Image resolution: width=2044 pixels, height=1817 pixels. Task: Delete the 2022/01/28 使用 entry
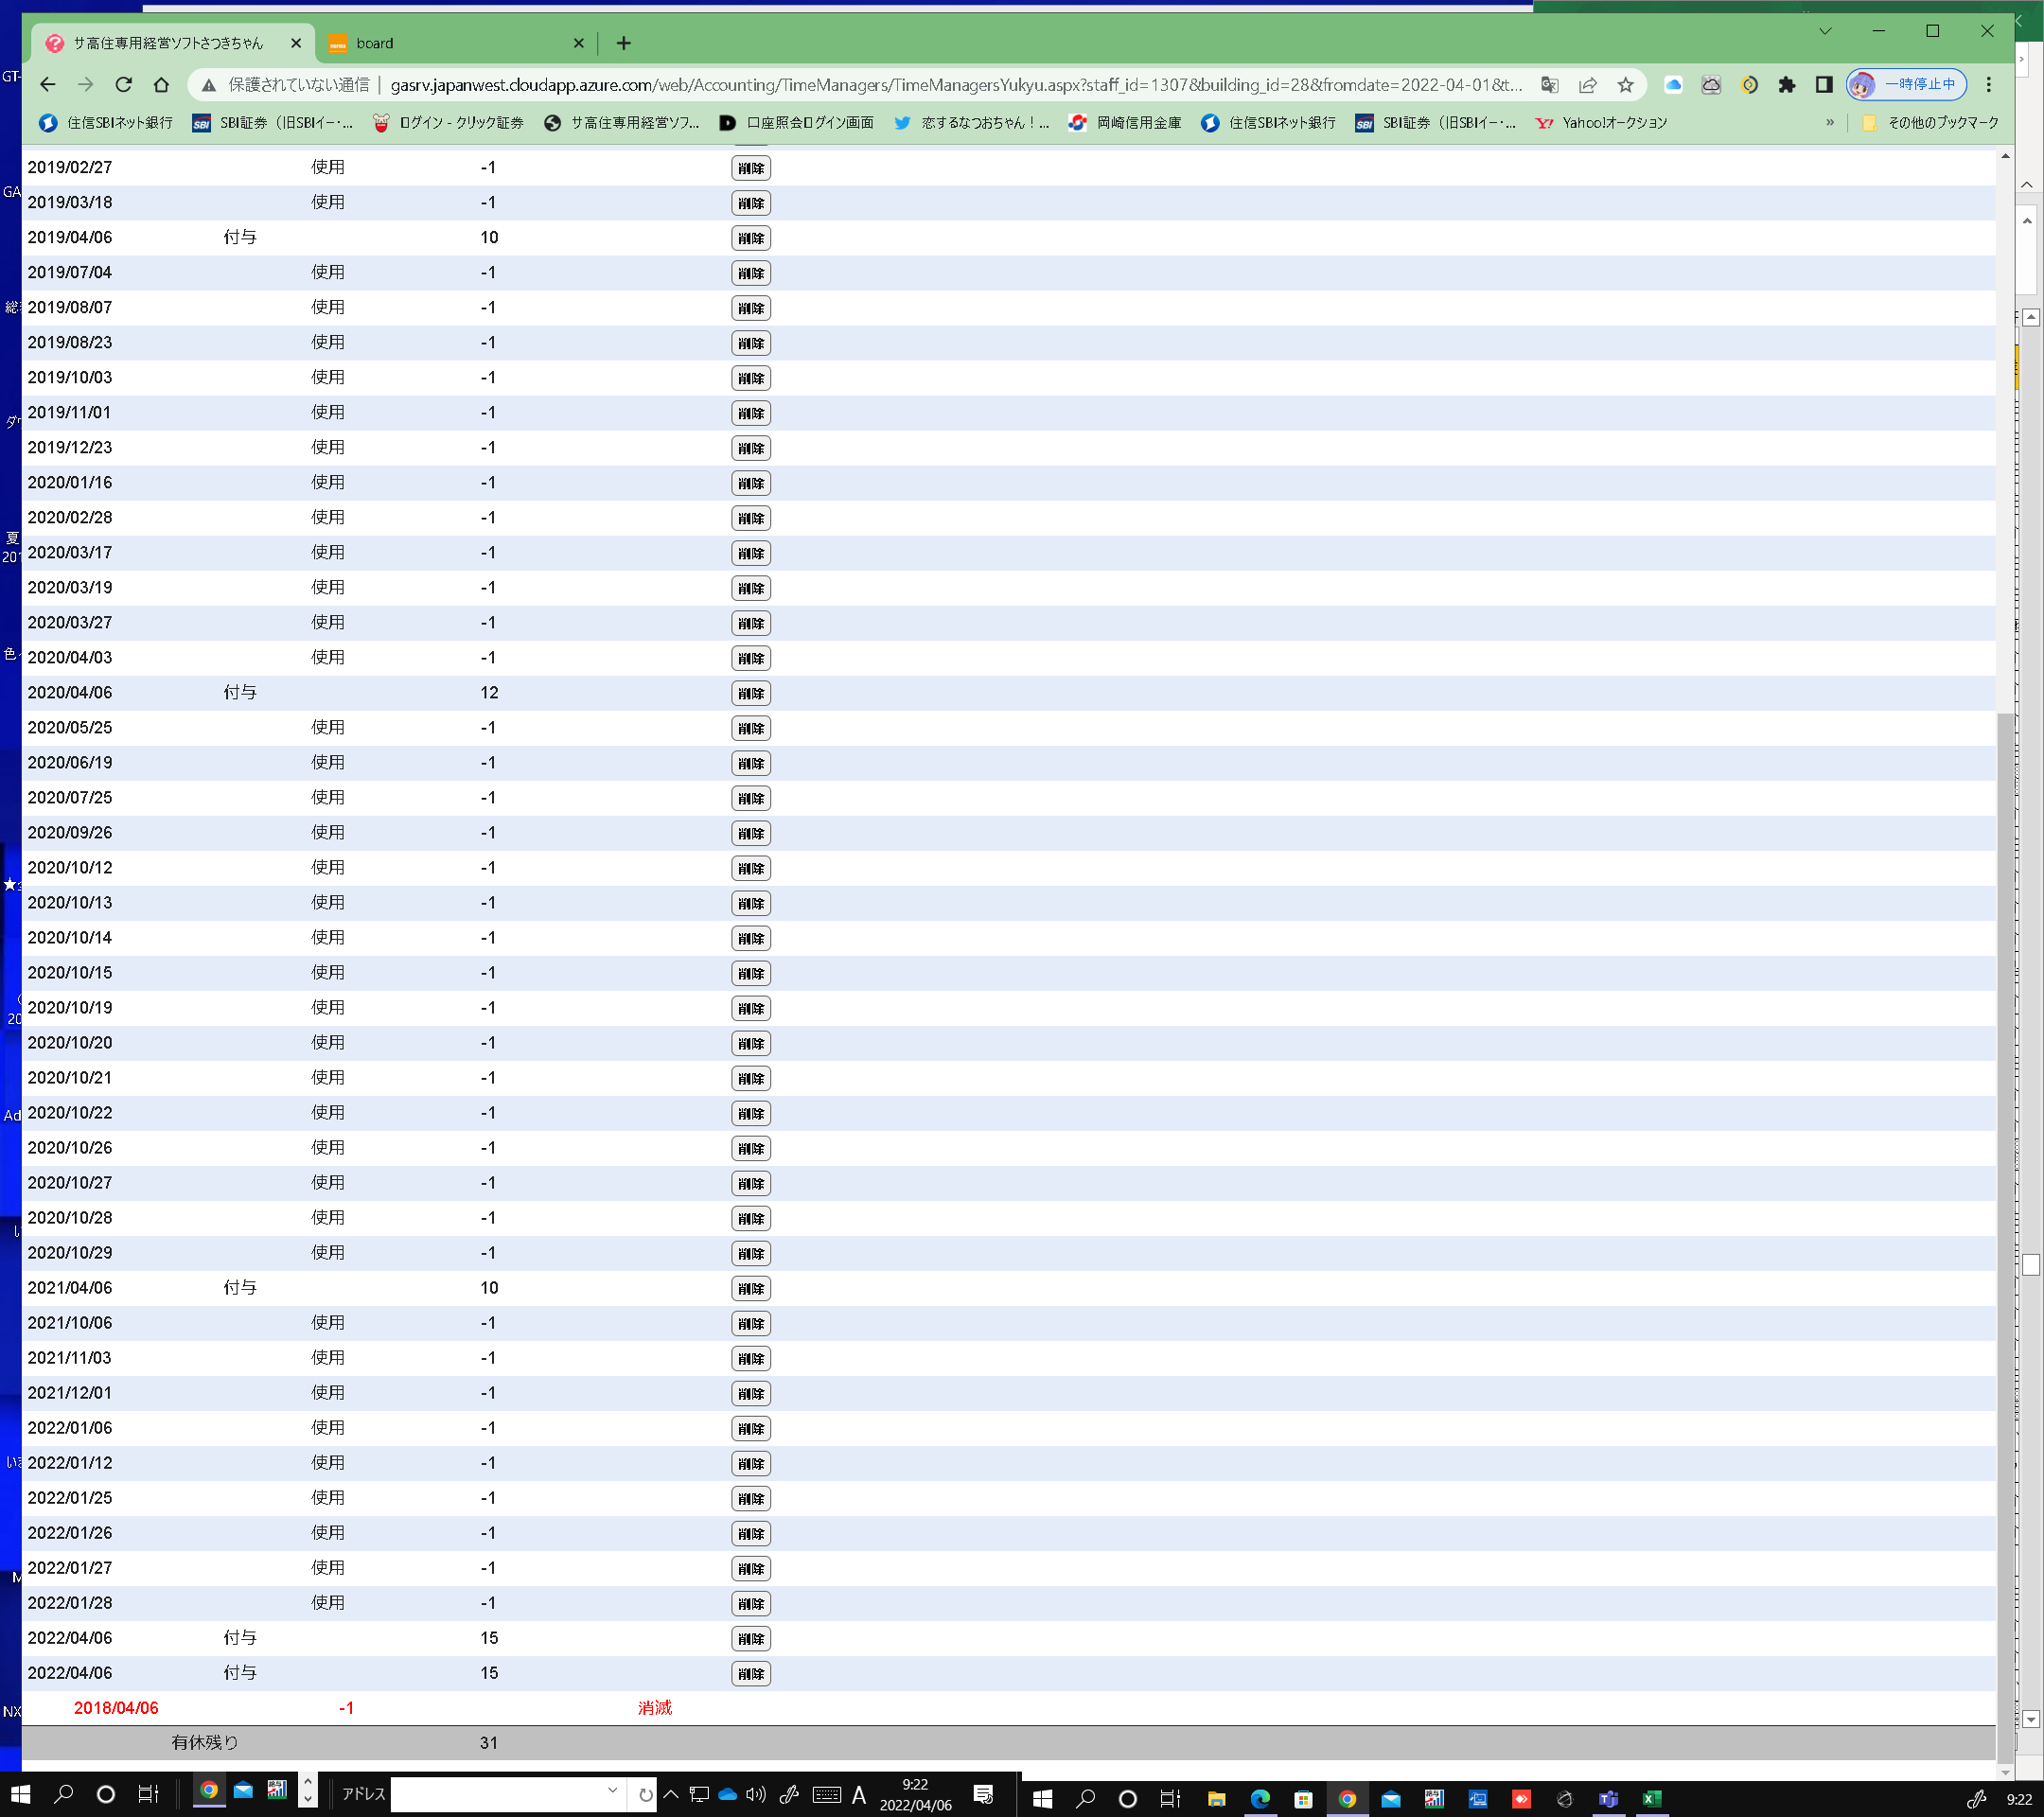click(750, 1603)
